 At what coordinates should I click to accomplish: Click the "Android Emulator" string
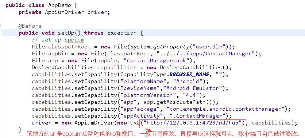click(193, 88)
